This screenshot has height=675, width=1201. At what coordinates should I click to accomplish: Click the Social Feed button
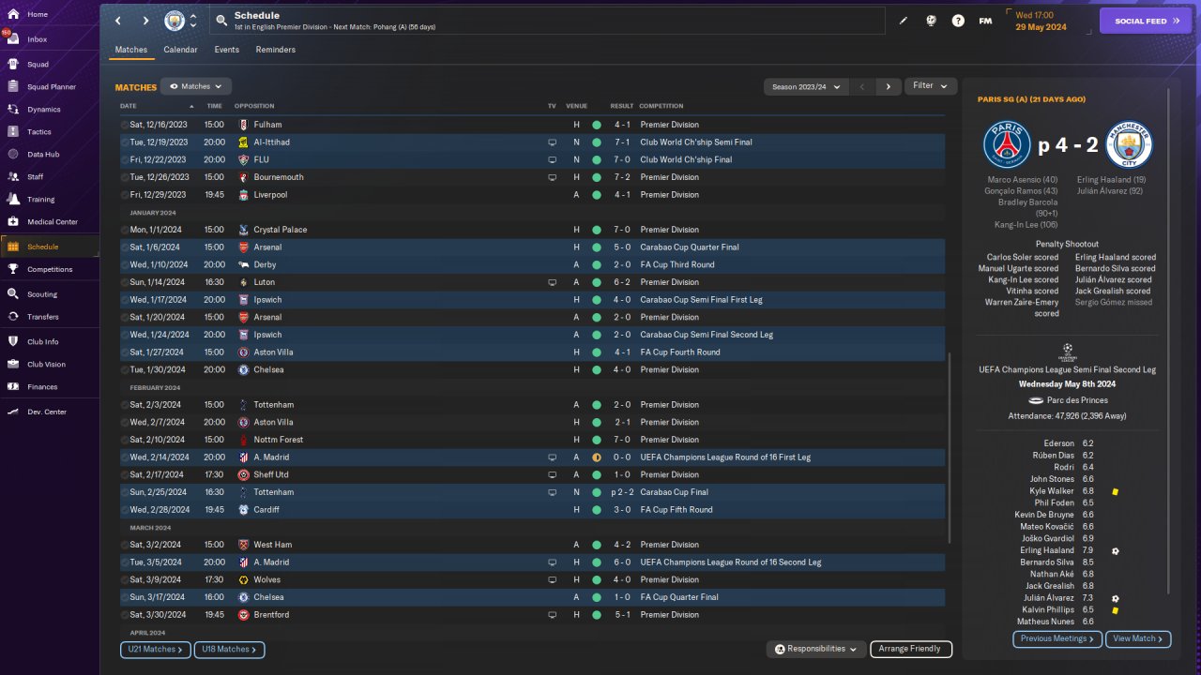tap(1146, 21)
